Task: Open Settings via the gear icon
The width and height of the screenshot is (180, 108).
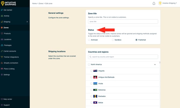Action: (x=2, y=75)
